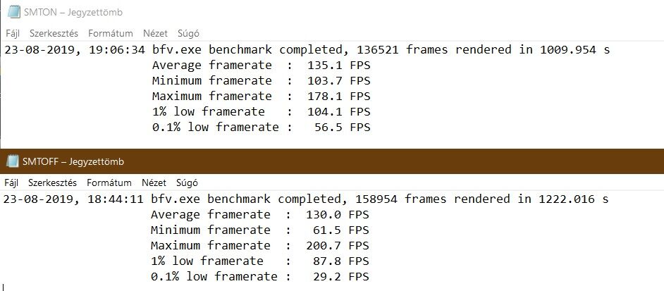The image size is (664, 291).
Task: Open the Fájl menu in SMTON window
Action: (x=13, y=33)
